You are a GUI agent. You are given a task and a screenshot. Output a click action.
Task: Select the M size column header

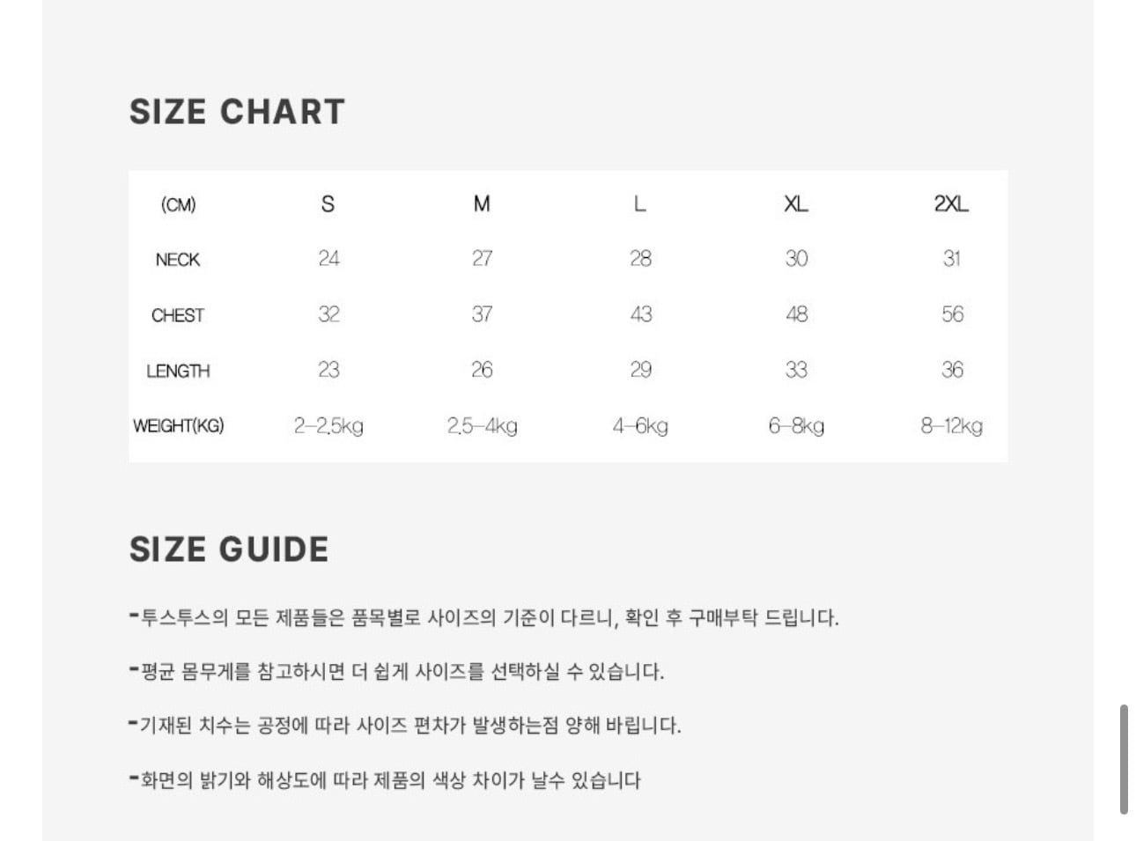482,204
